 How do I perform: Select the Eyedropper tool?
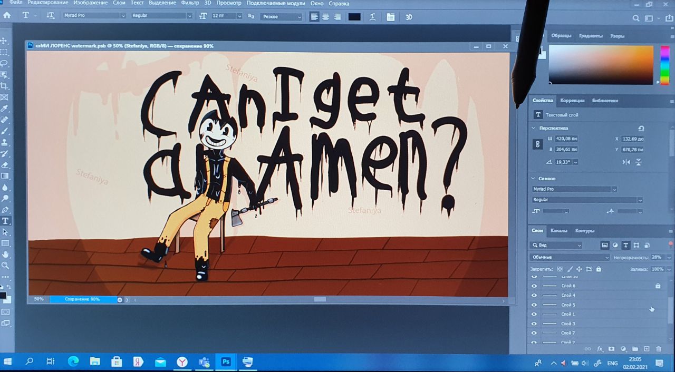pos(4,109)
